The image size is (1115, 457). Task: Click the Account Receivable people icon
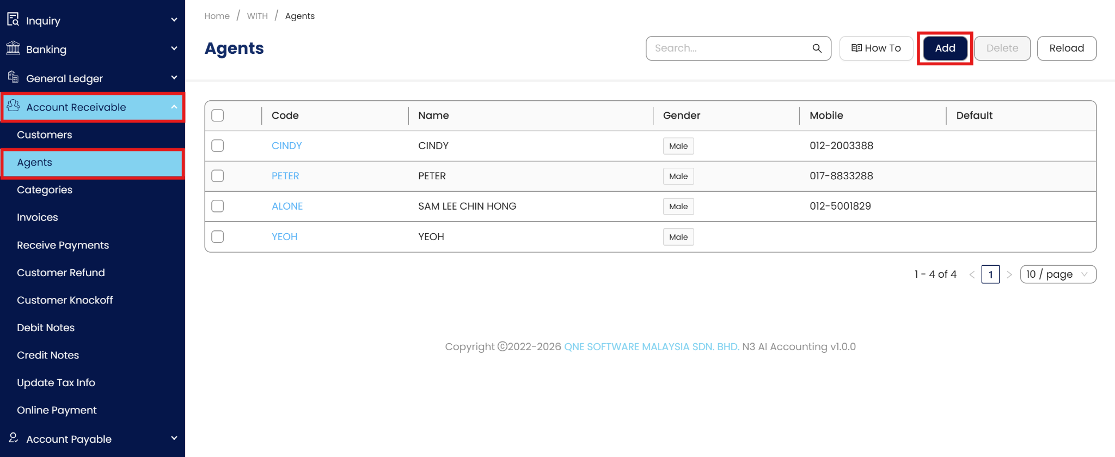coord(13,106)
